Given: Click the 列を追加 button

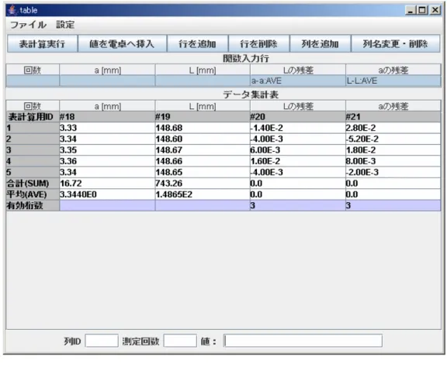Looking at the screenshot, I should pyautogui.click(x=321, y=44).
